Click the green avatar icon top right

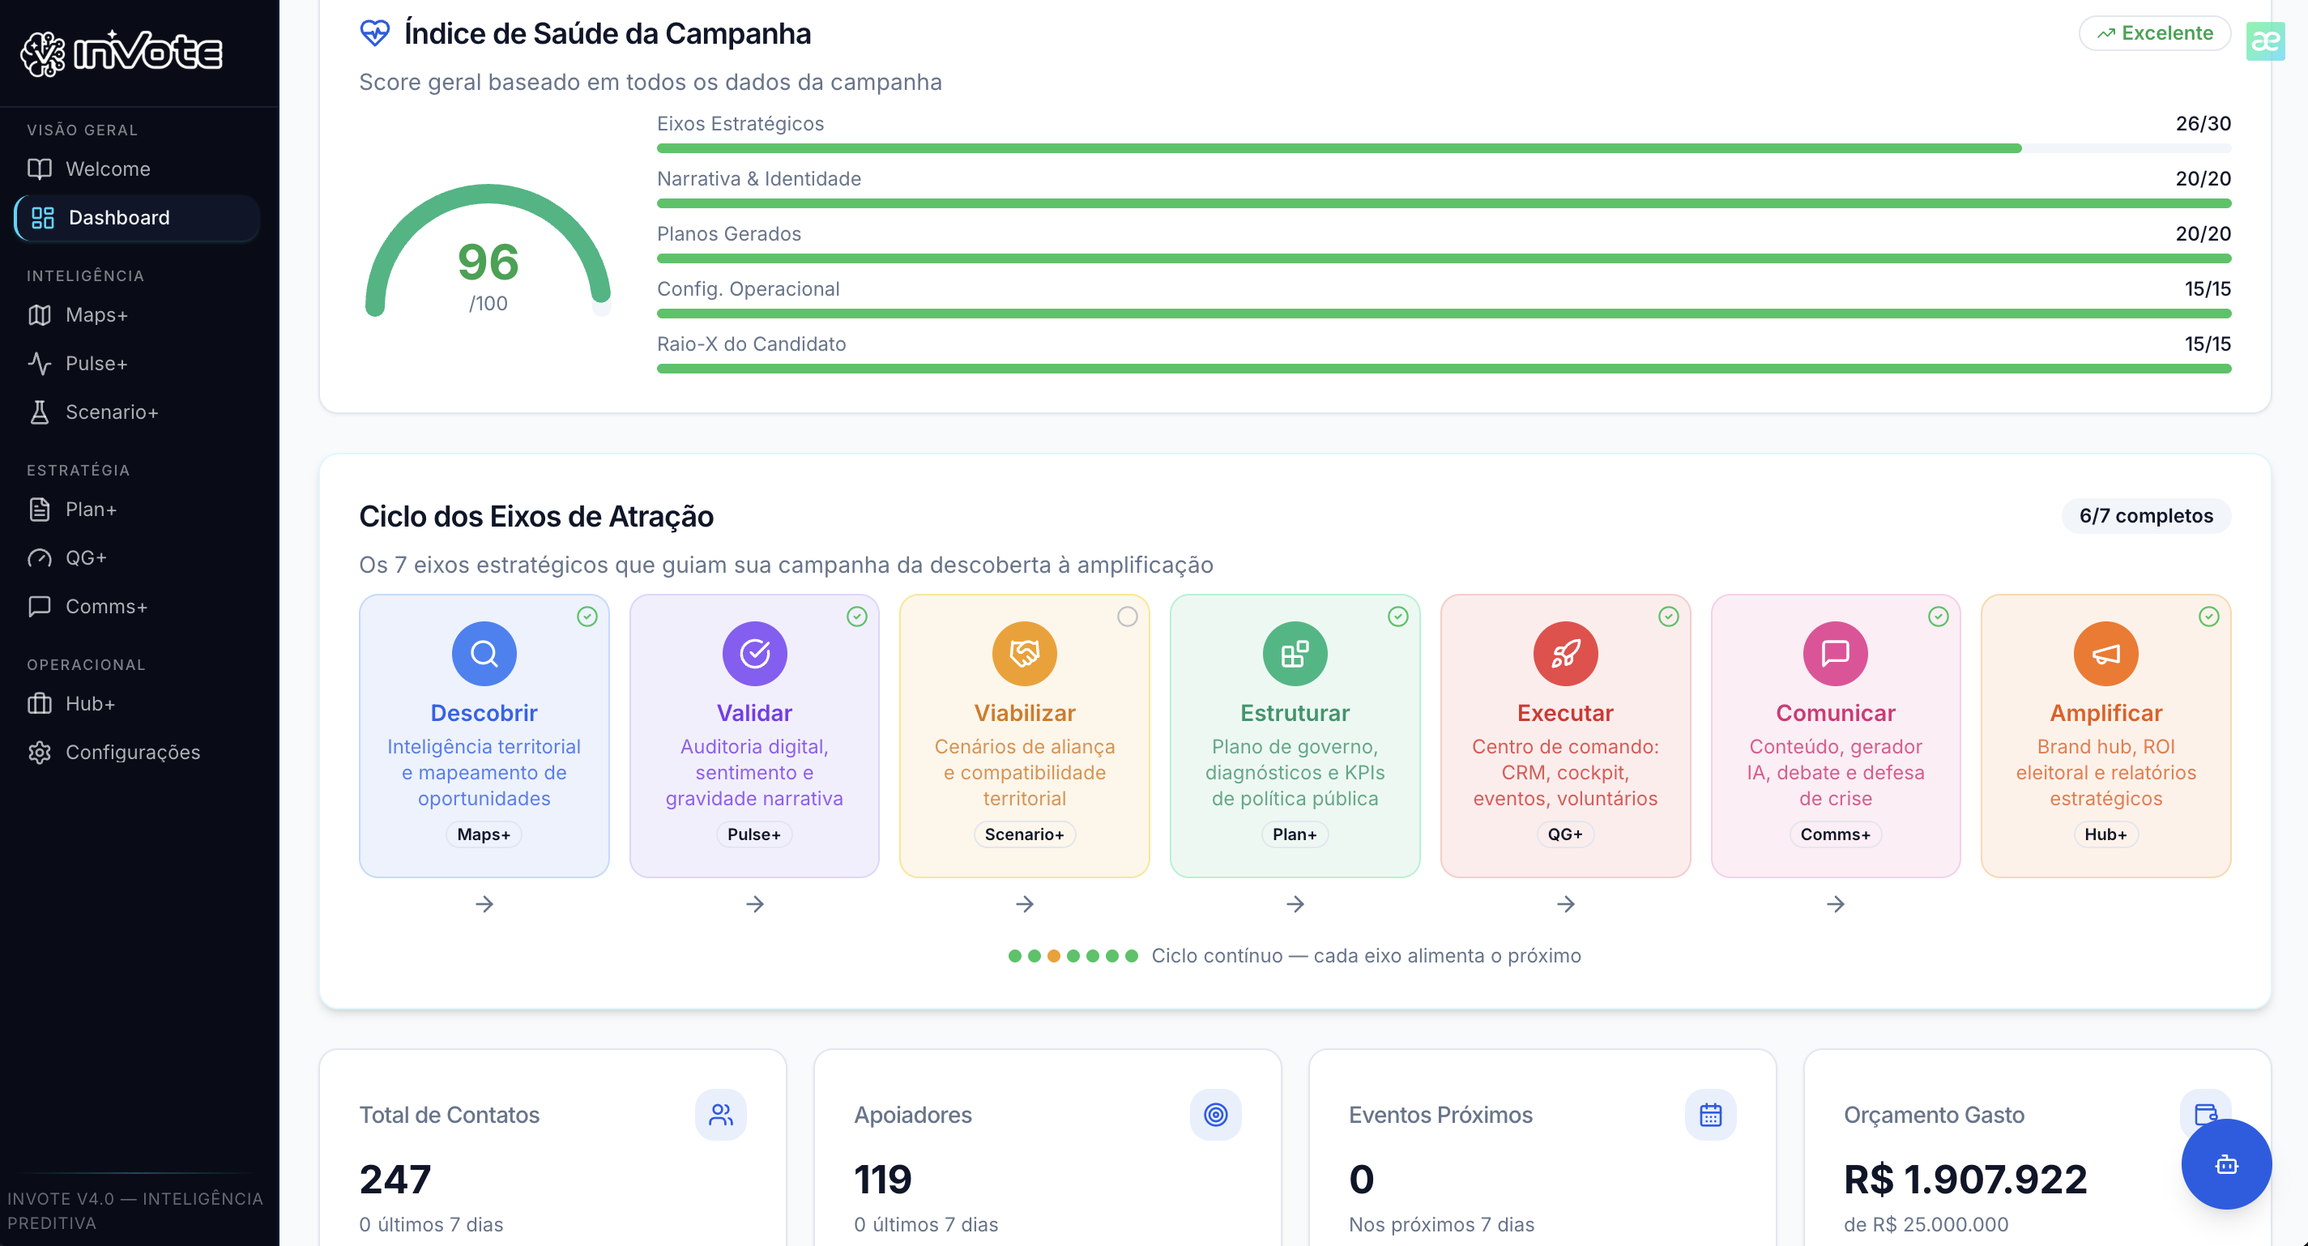point(2265,41)
